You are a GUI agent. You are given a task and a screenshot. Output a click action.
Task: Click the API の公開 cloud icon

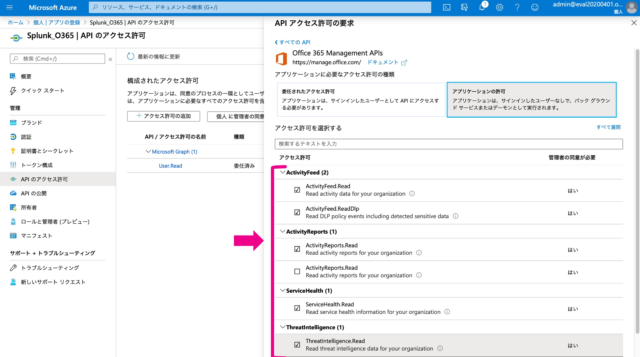pos(13,193)
